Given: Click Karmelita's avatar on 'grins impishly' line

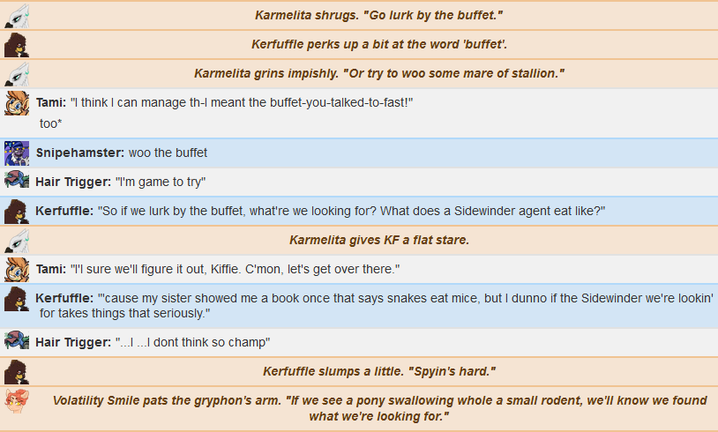Looking at the screenshot, I should [x=17, y=74].
